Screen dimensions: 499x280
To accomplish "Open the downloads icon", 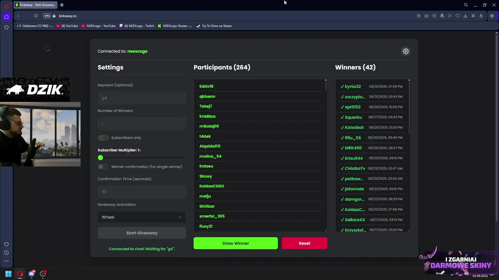I will tap(465, 16).
